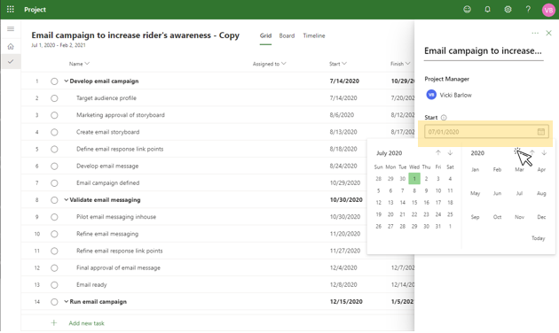This screenshot has height=333, width=559.
Task: Click the Start date input field
Action: click(x=486, y=132)
